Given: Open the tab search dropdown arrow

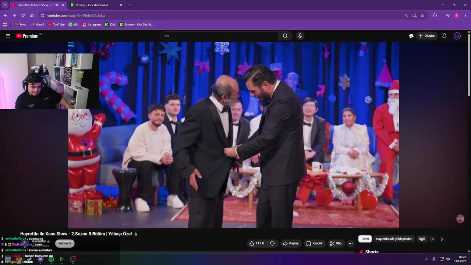Looking at the screenshot, I should coord(5,5).
